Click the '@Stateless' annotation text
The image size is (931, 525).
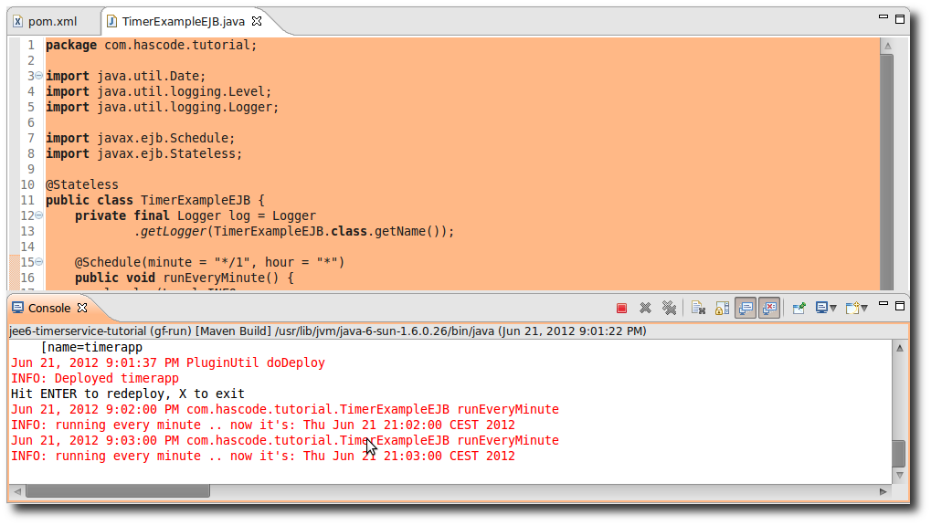[82, 184]
